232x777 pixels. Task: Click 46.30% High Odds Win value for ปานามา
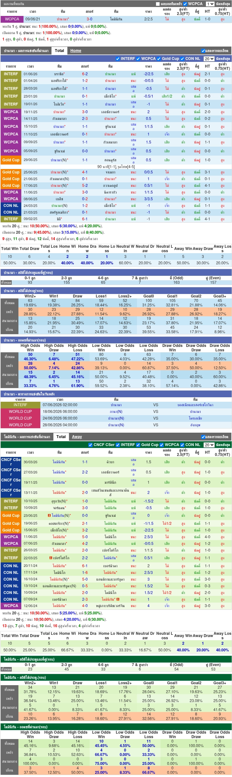[30, 359]
